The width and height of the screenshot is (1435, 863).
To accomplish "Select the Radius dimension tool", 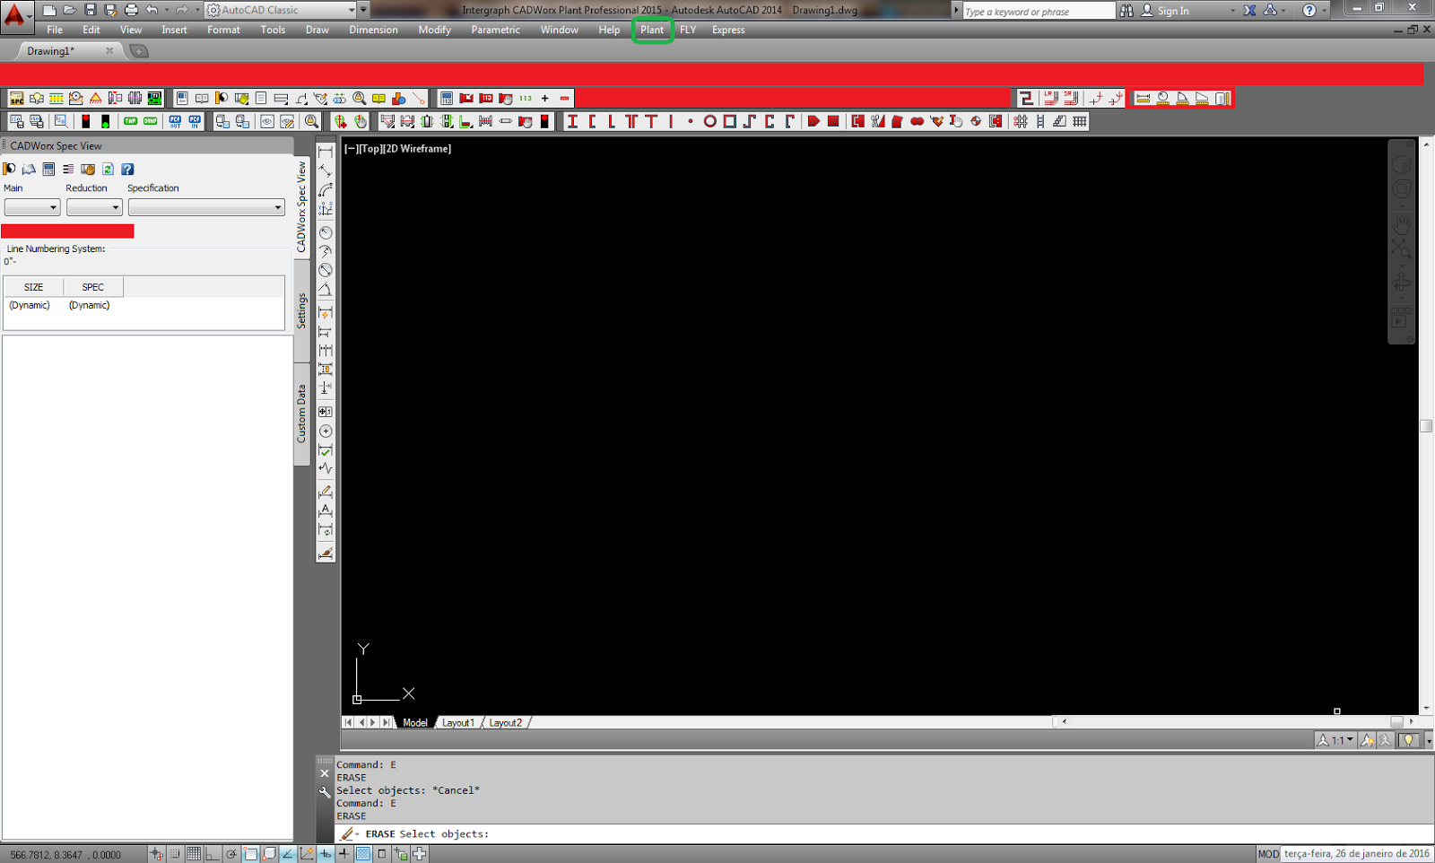I will point(326,232).
